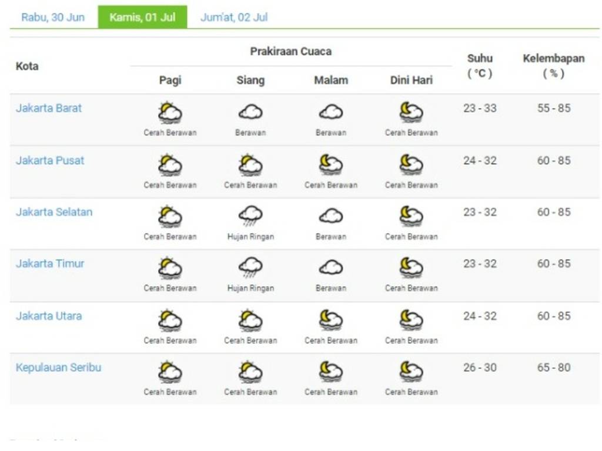Click Jakarta Timur humidity 60 - 85
This screenshot has height=451, width=602.
click(554, 264)
